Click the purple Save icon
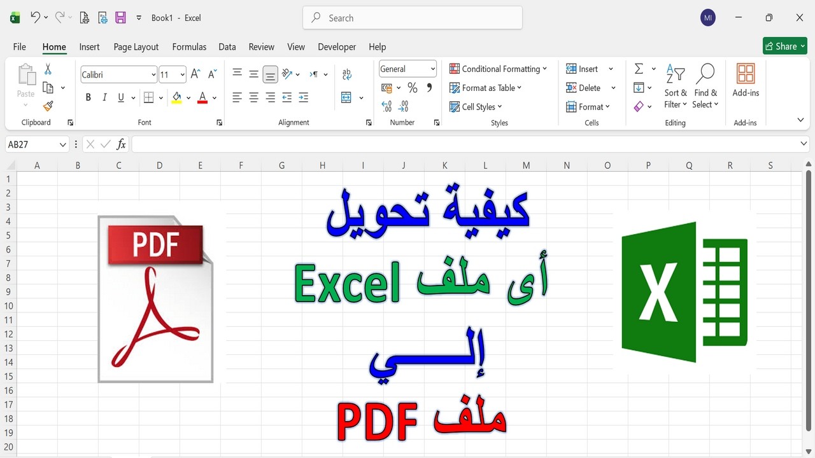The width and height of the screenshot is (815, 458). pos(120,18)
